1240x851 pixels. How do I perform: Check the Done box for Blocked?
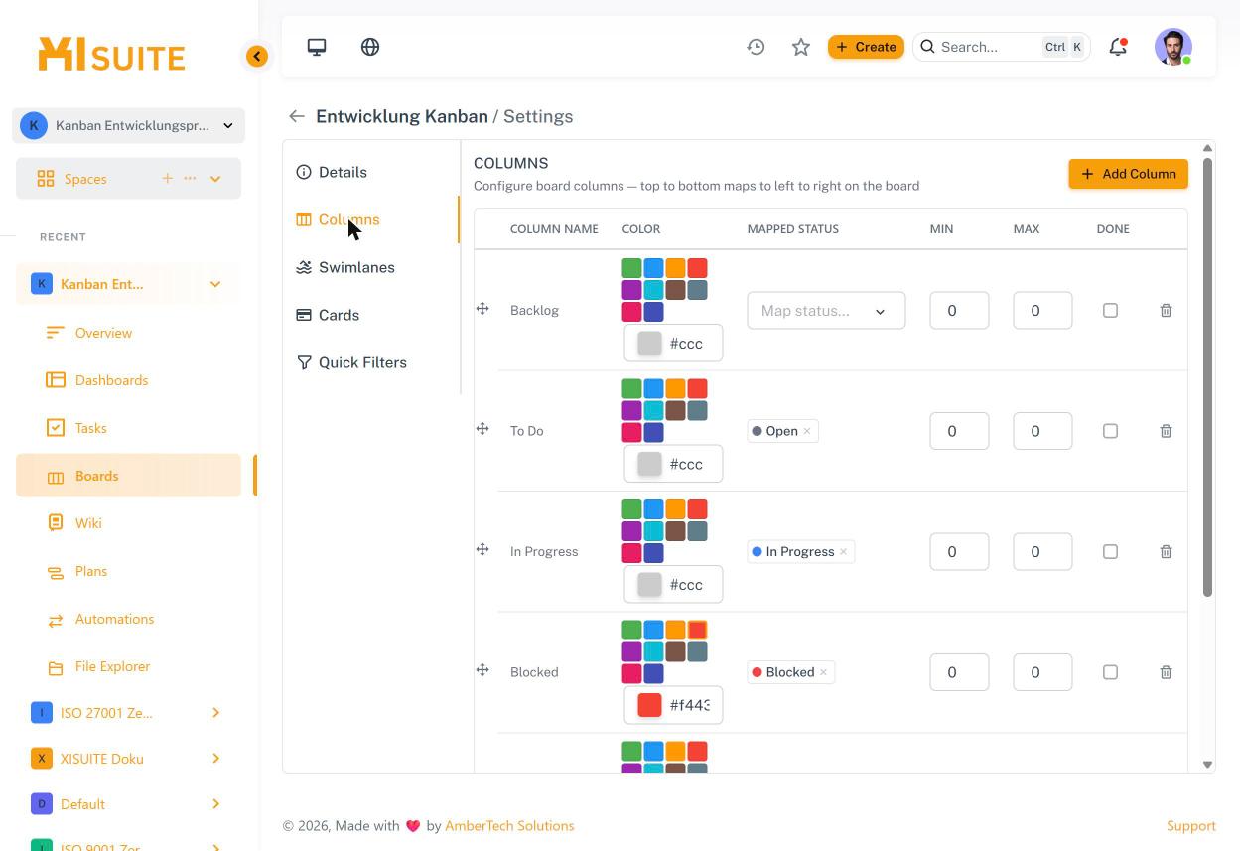click(x=1110, y=672)
